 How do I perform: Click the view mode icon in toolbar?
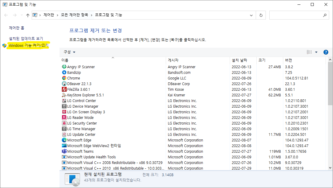coord(309,52)
